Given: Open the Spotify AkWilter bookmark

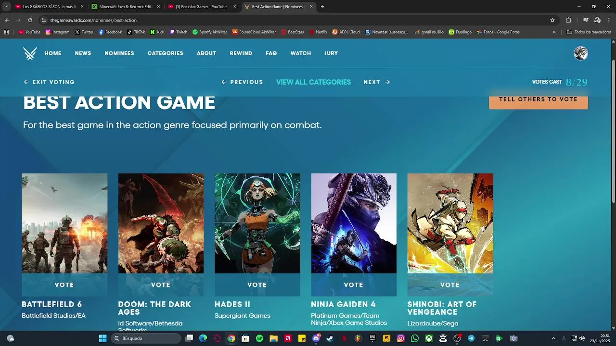Looking at the screenshot, I should pos(210,32).
